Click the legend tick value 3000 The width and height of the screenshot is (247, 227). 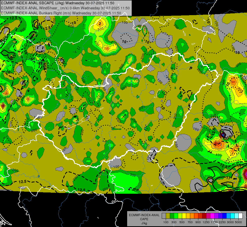click(230, 222)
